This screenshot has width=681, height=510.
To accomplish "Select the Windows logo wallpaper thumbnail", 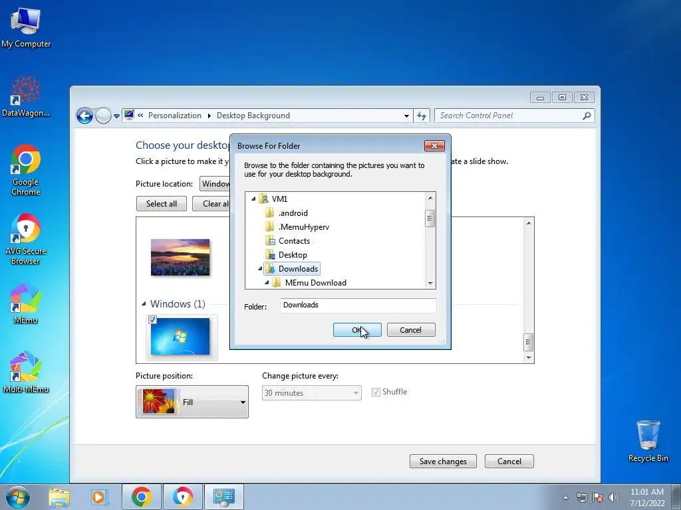I will click(180, 337).
